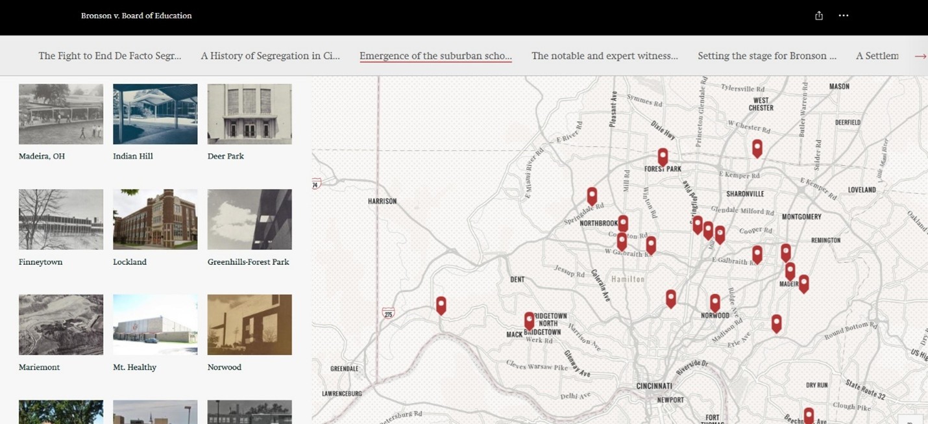The image size is (928, 424).
Task: Click the marker near Bridgetown North
Action: [530, 319]
